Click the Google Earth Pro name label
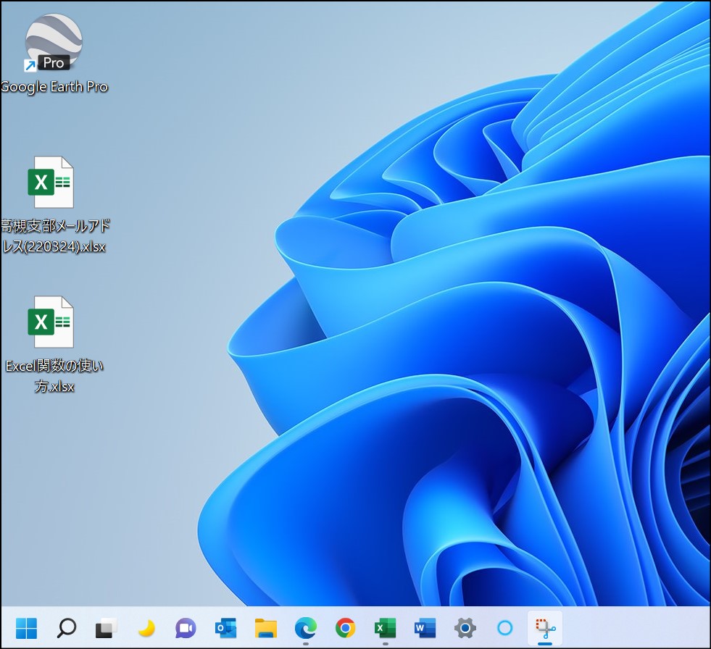This screenshot has width=711, height=649. pyautogui.click(x=54, y=87)
